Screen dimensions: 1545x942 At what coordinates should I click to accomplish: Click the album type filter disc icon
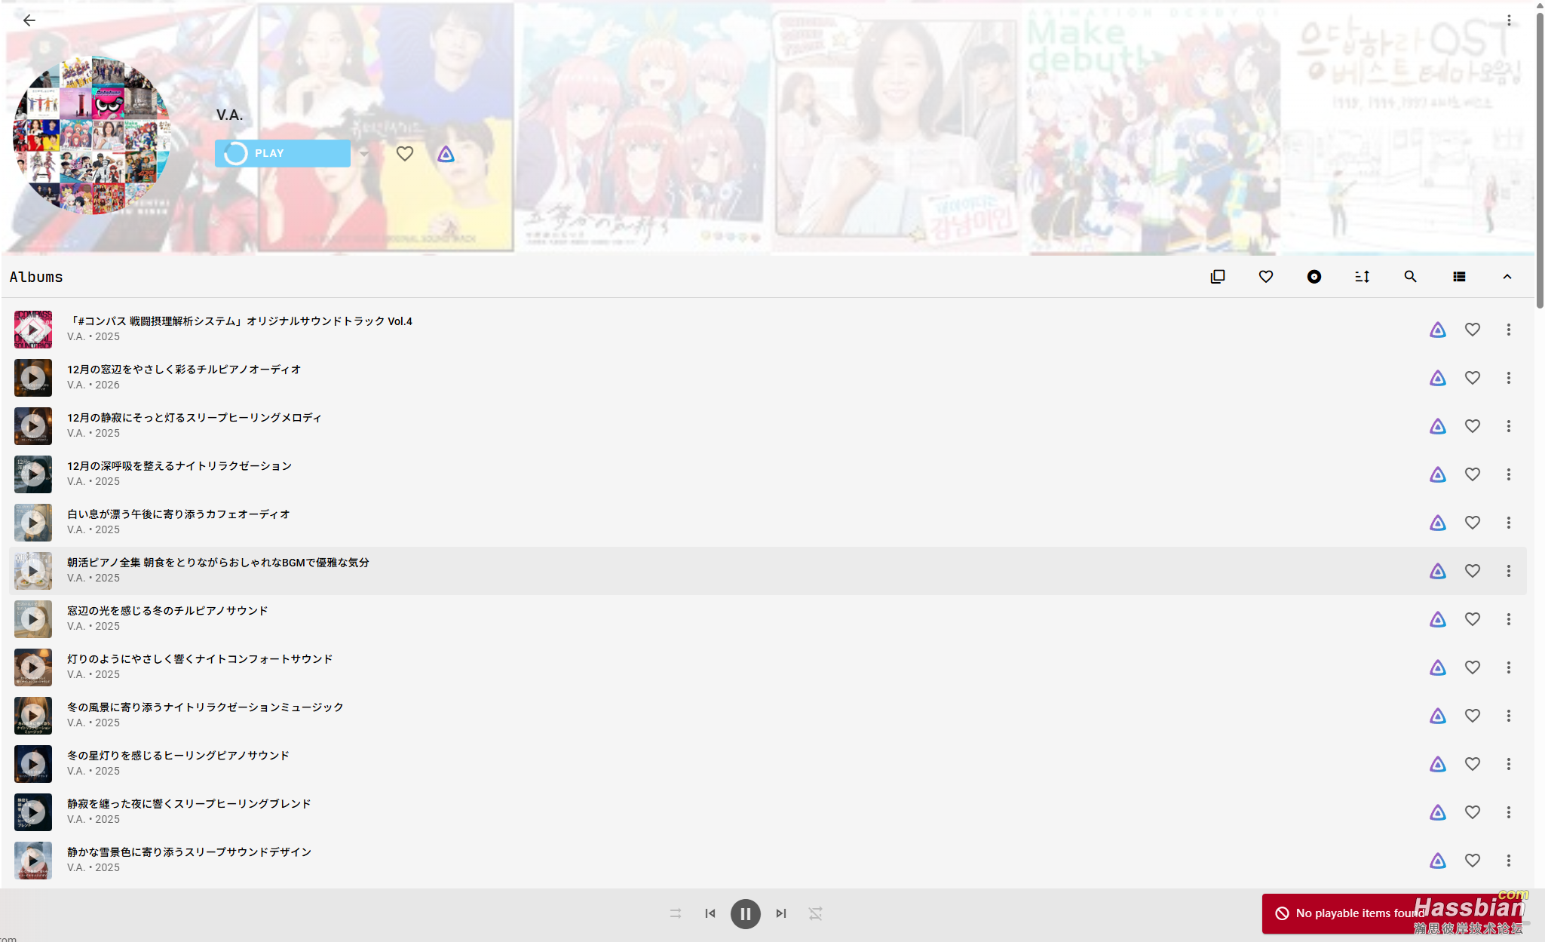pos(1314,277)
